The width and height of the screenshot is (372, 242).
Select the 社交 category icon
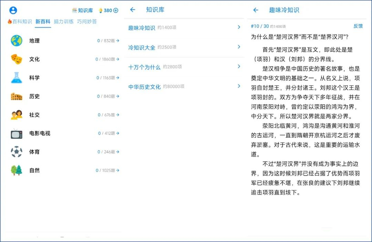point(14,115)
